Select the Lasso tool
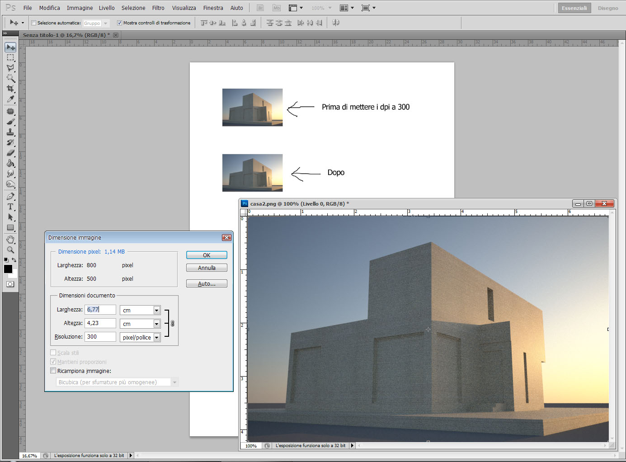 (10, 68)
